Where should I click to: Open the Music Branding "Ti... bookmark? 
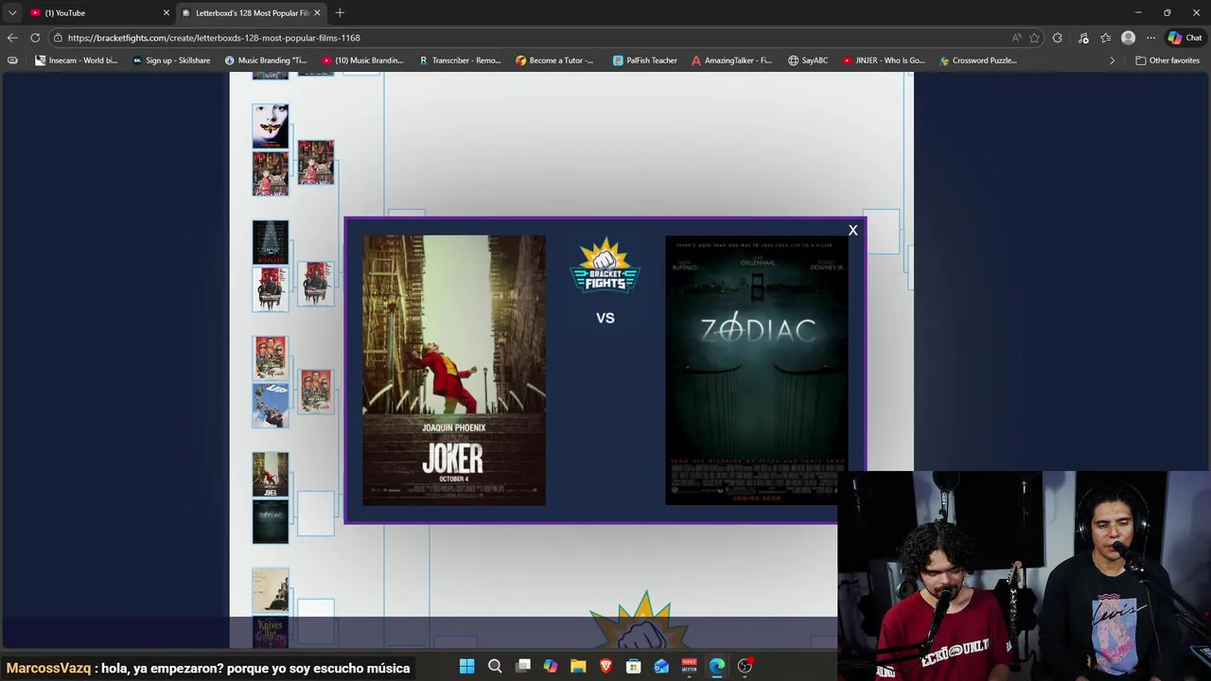(266, 61)
